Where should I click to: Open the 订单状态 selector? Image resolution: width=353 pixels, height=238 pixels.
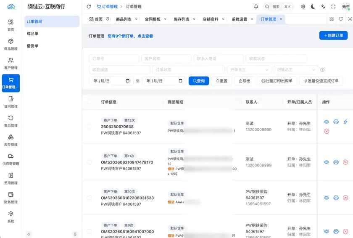click(x=188, y=70)
